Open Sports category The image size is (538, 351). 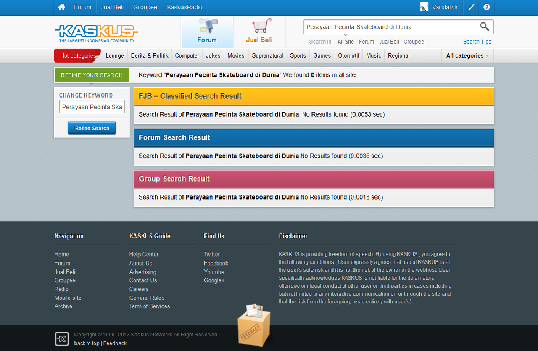[x=298, y=55]
